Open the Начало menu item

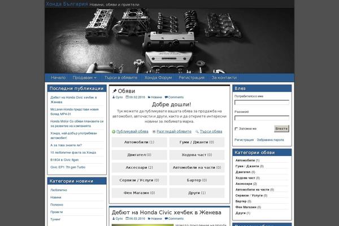click(x=58, y=77)
